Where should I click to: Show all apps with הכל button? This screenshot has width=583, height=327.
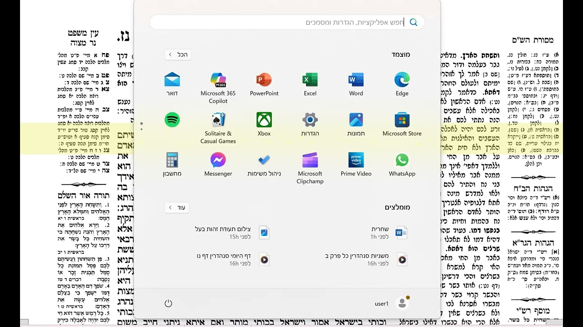[x=178, y=54]
